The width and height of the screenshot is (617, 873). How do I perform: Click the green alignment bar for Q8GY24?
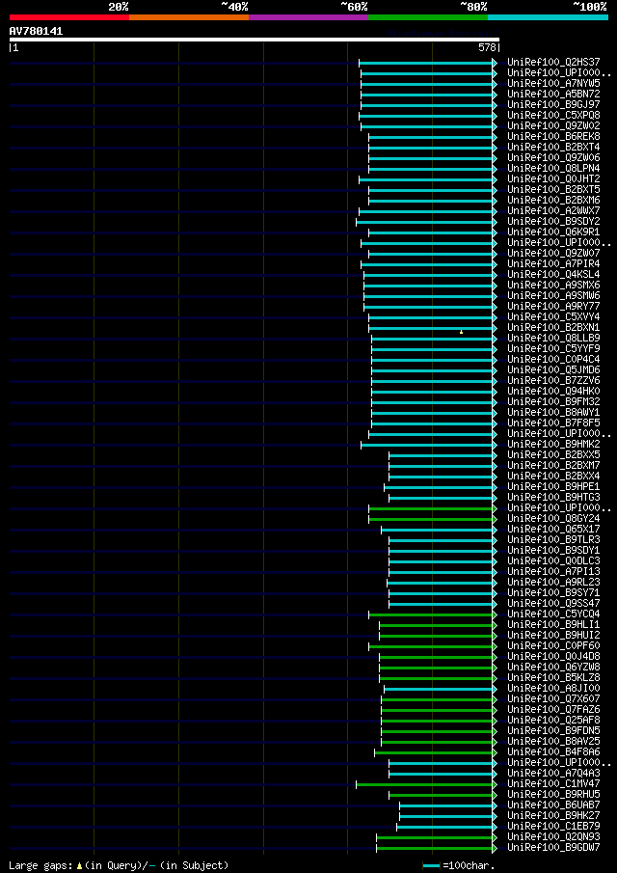(x=432, y=519)
